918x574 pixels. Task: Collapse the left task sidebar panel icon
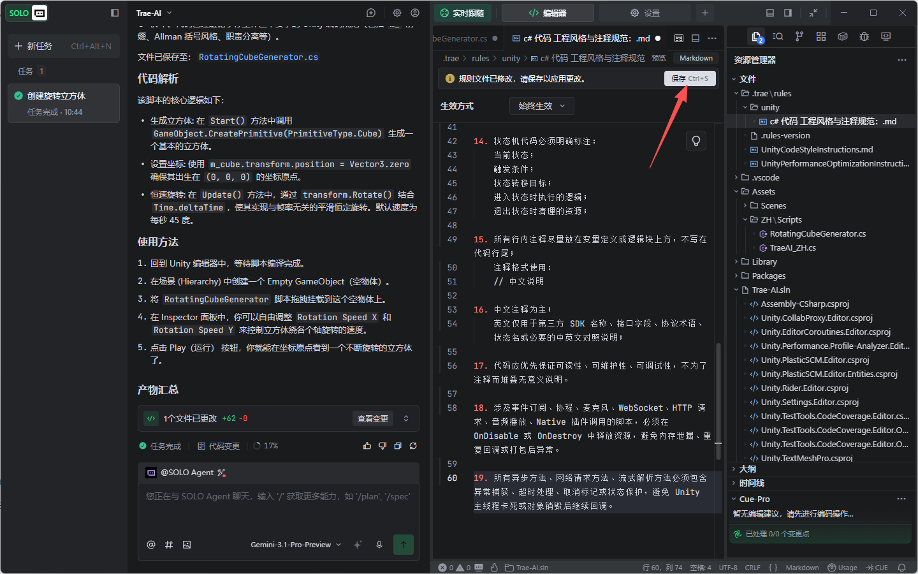pos(115,13)
